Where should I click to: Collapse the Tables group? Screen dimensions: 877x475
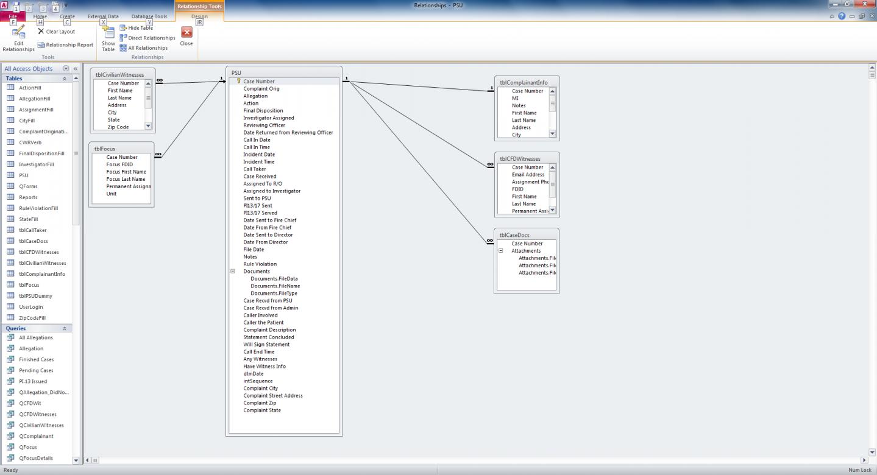click(x=65, y=79)
